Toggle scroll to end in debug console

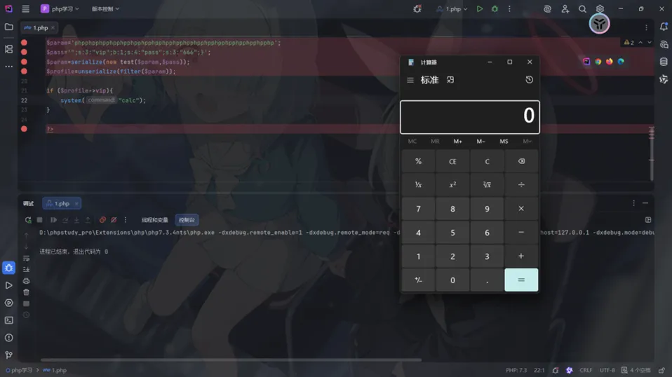[x=26, y=270]
